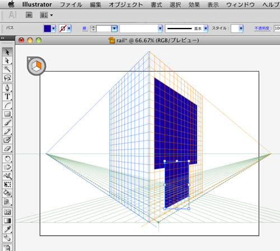Open the Arrange Documents dropdown arrow
The image size is (280, 251).
coord(52,15)
